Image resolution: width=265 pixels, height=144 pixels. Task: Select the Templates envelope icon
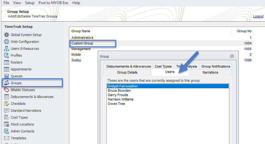tap(6, 138)
